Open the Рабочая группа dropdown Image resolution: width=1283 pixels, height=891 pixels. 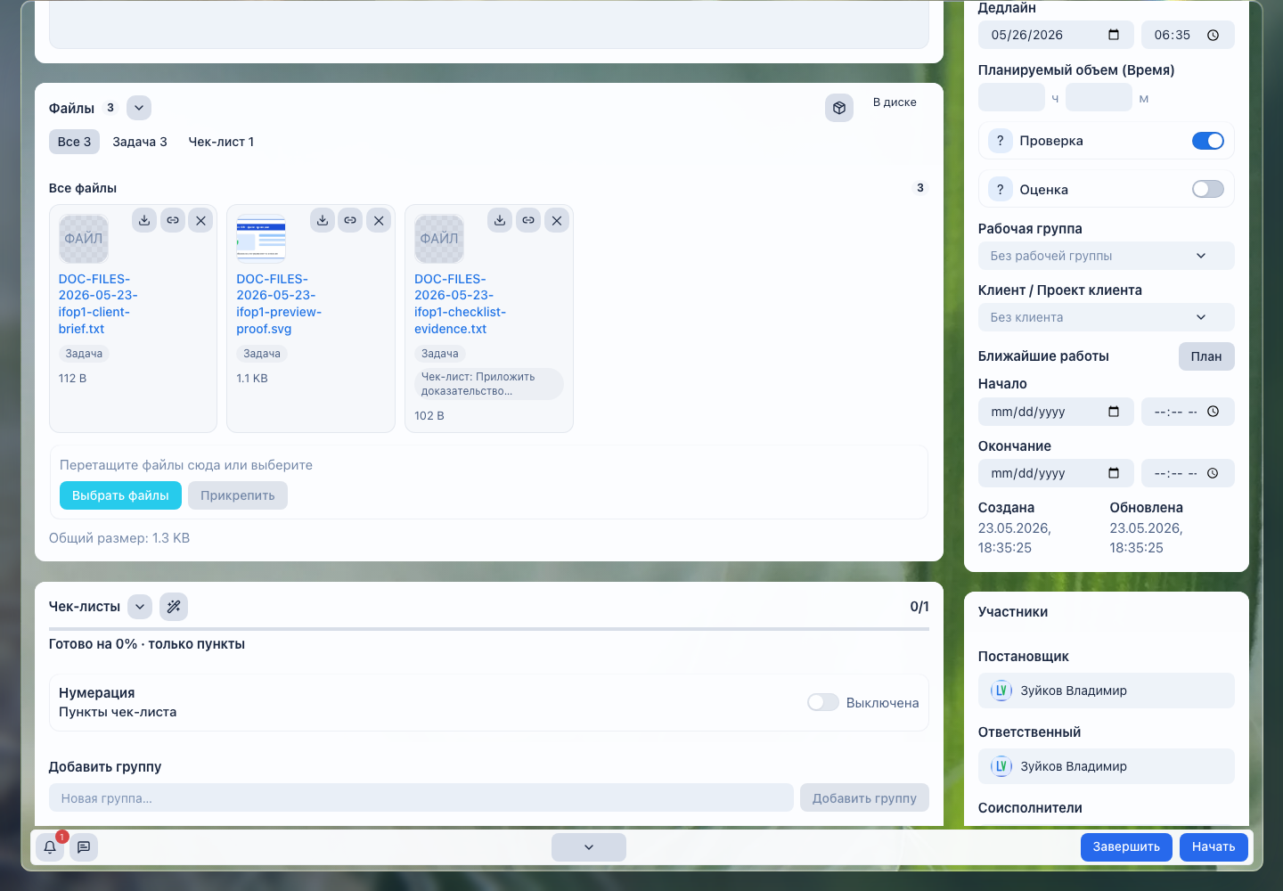(x=1106, y=256)
